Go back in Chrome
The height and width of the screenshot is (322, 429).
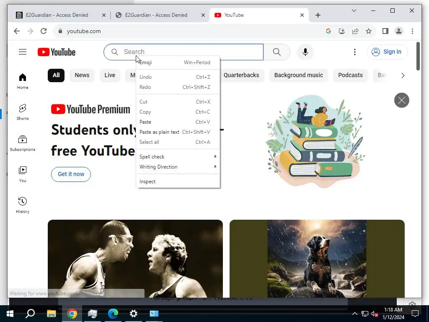coord(17,31)
